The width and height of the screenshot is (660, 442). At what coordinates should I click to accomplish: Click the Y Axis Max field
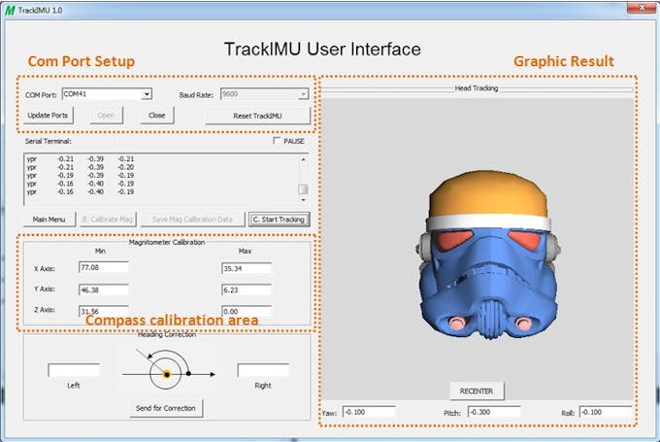pos(246,289)
